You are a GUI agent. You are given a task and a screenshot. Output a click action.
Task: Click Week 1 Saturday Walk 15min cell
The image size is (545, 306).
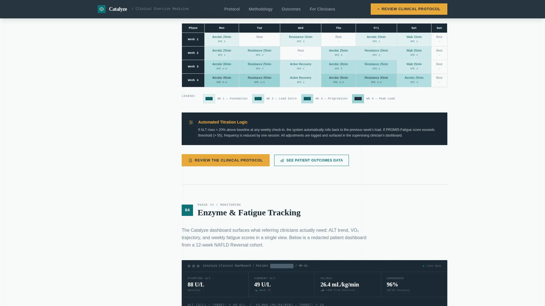(x=414, y=39)
